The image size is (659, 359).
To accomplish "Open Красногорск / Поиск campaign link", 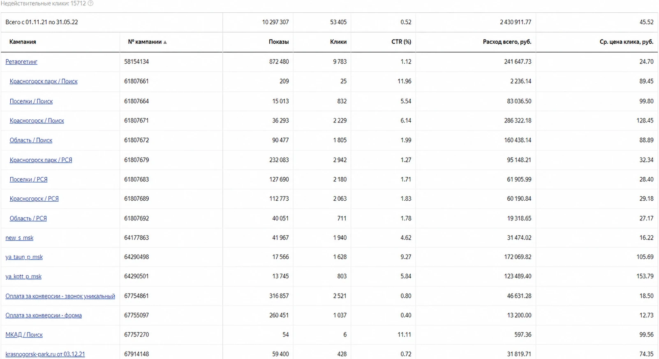I will click(x=37, y=120).
